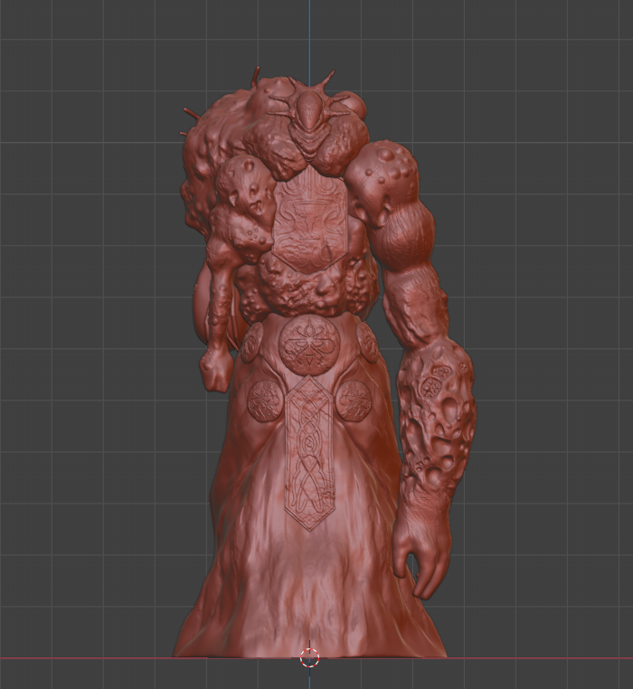Click the lower right round medallion

tap(354, 400)
